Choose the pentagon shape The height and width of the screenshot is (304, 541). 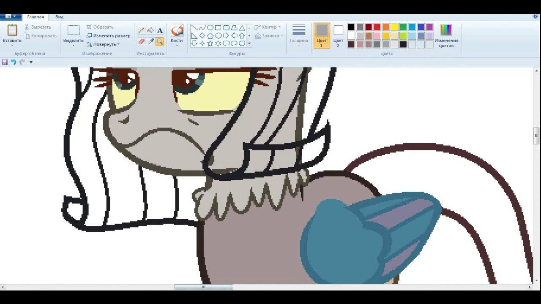pos(210,35)
